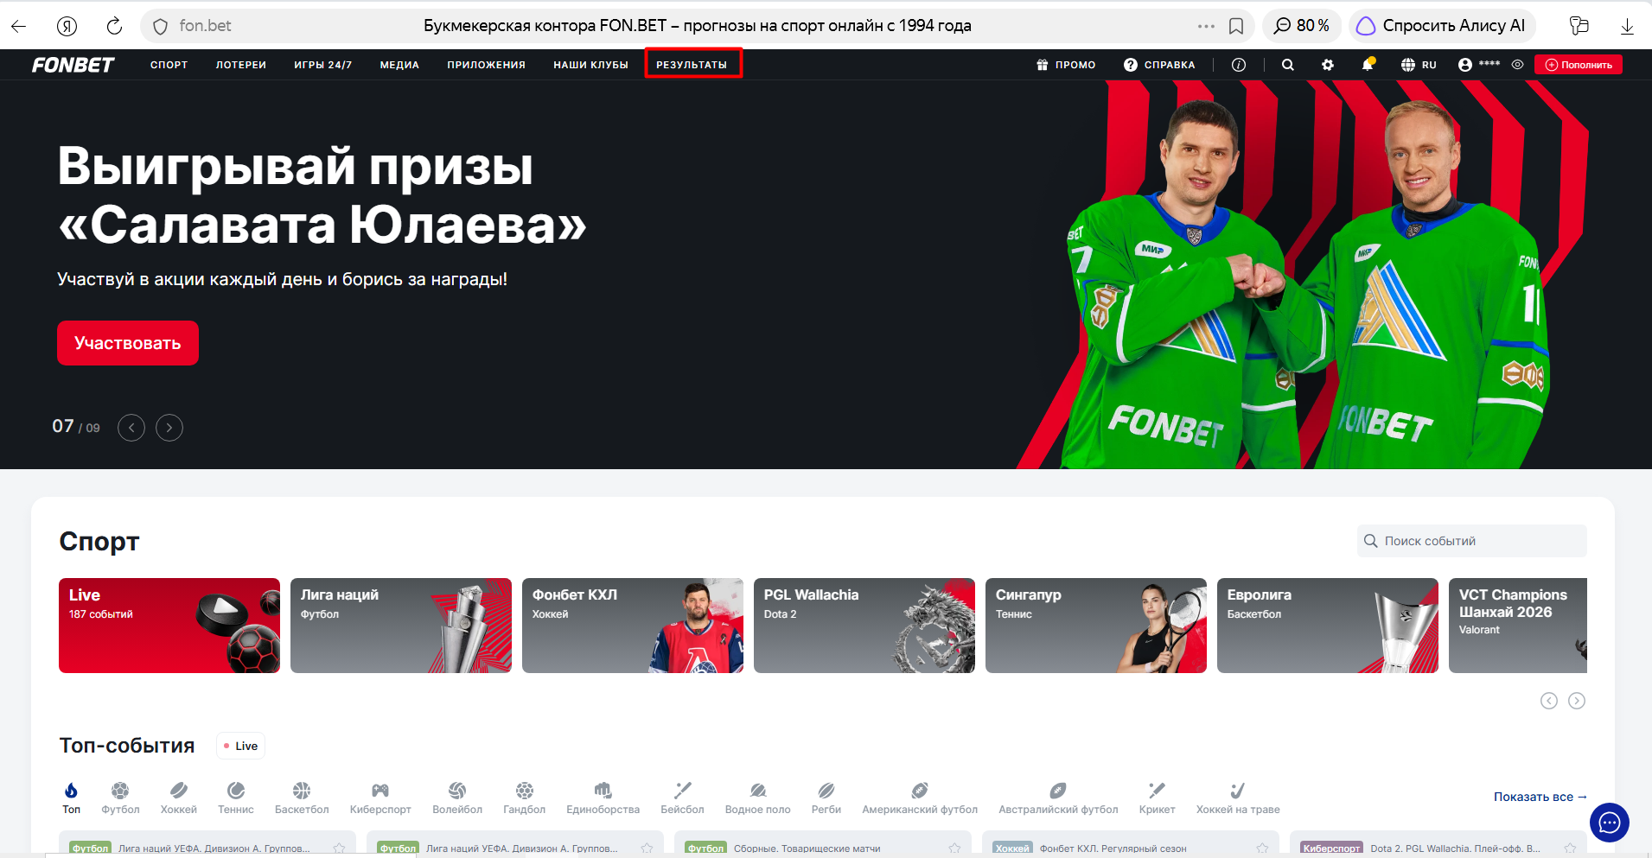Favorite the Сборные. Товарищеские матчи event star
1652x858 pixels.
pos(954,848)
